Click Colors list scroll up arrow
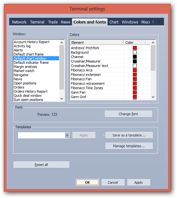Image resolution: width=177 pixels, height=198 pixels. pos(153,43)
